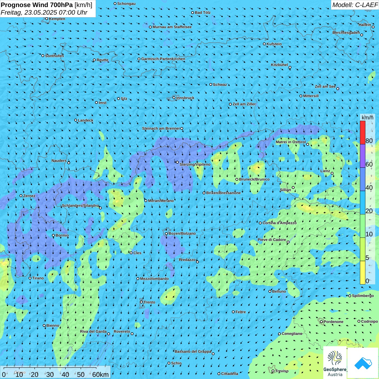Click the 'Prognose Wind 700hPa' title
379x379 pixels.
point(37,5)
